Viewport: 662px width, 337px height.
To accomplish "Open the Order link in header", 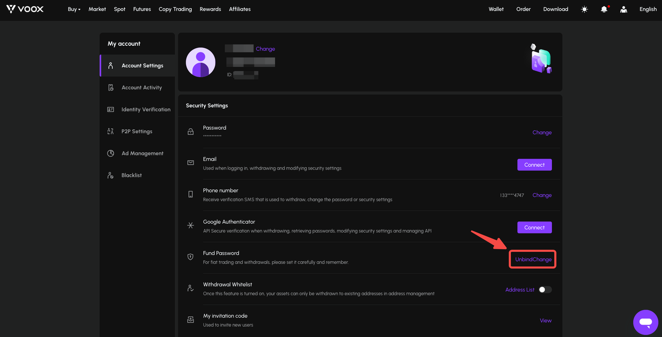I will coord(523,9).
